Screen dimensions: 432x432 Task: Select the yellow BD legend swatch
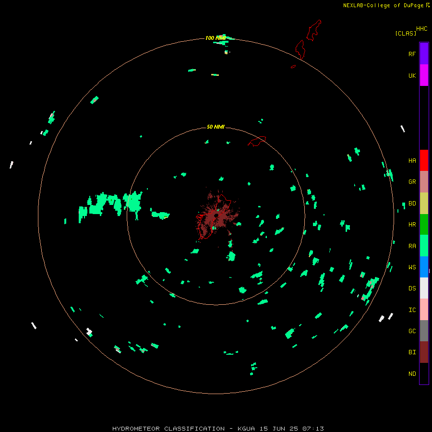[x=424, y=204]
